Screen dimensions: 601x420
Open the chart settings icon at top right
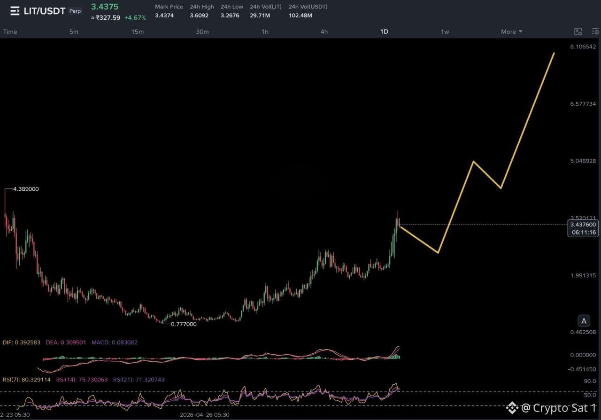(x=595, y=31)
